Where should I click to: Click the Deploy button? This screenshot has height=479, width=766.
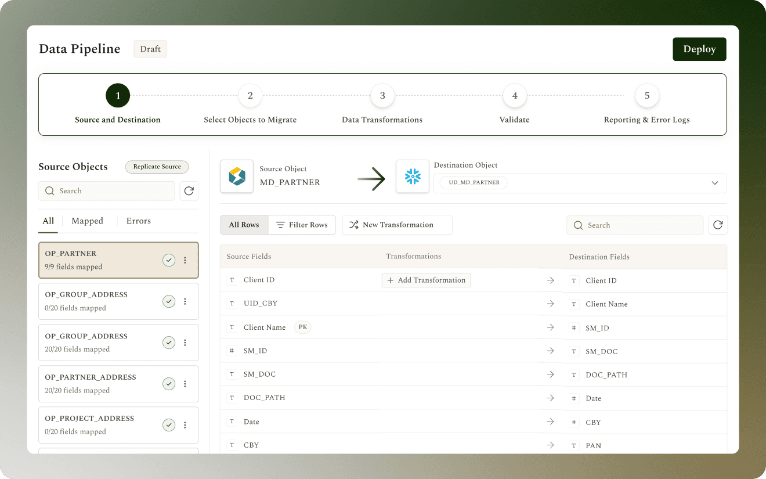point(699,49)
